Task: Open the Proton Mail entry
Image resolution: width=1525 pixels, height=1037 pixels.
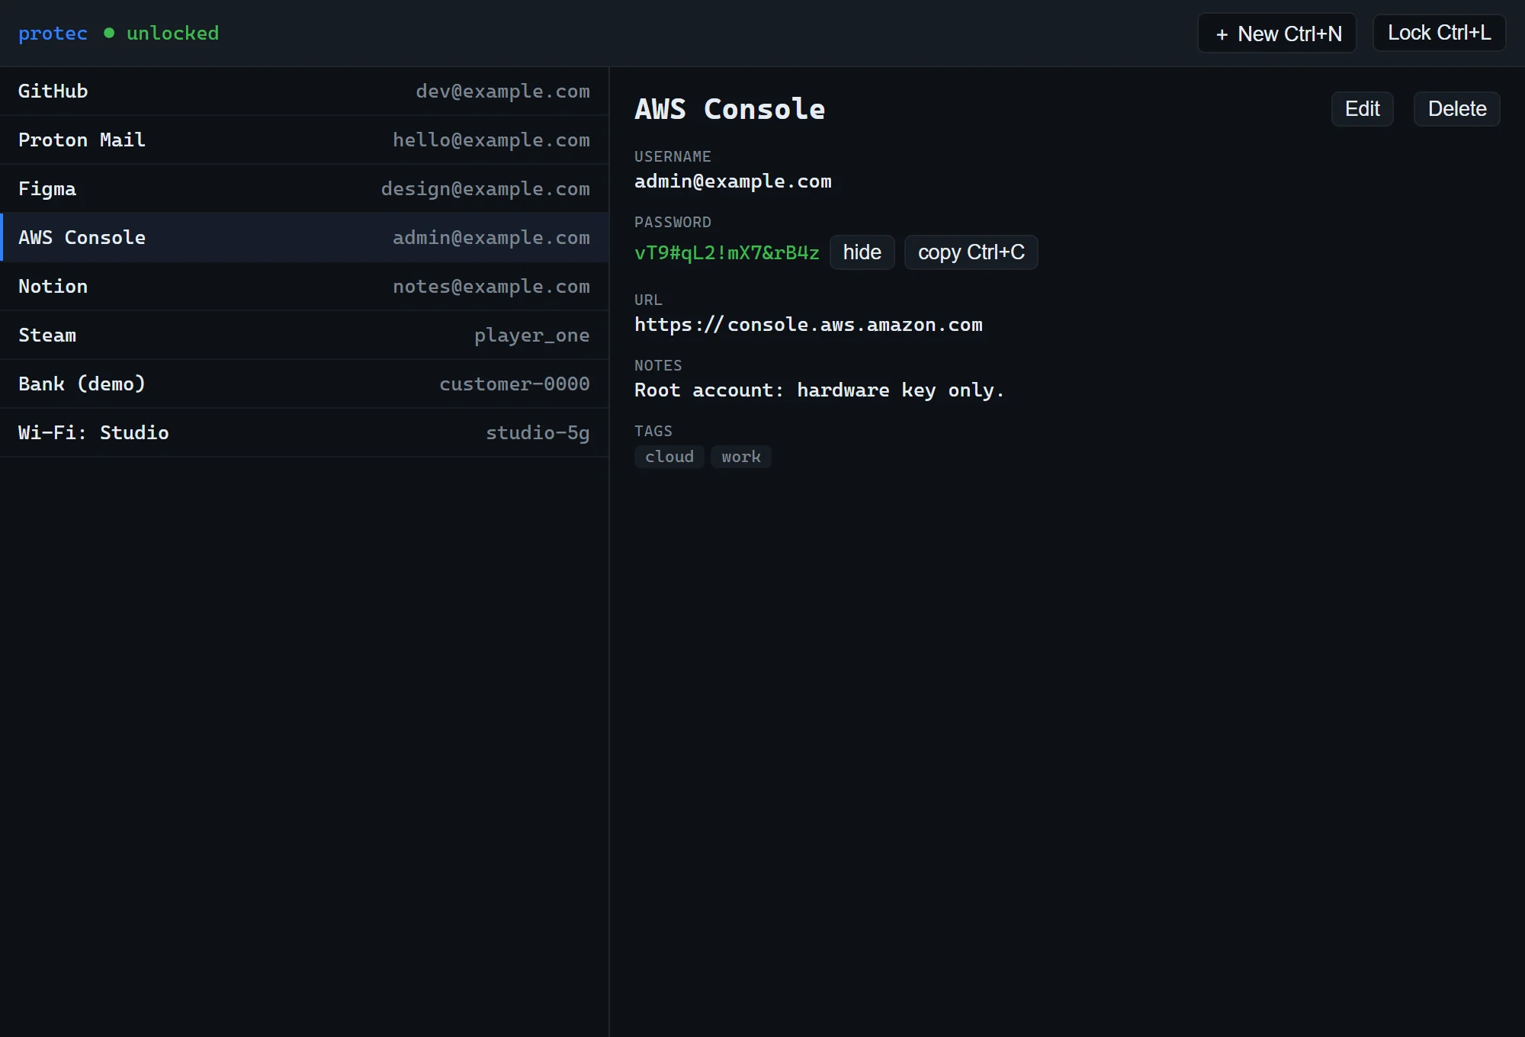Action: 304,140
